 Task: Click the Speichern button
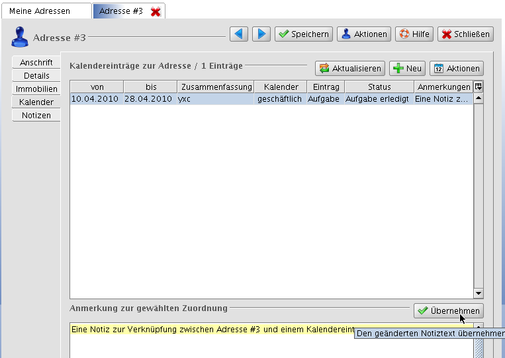303,34
